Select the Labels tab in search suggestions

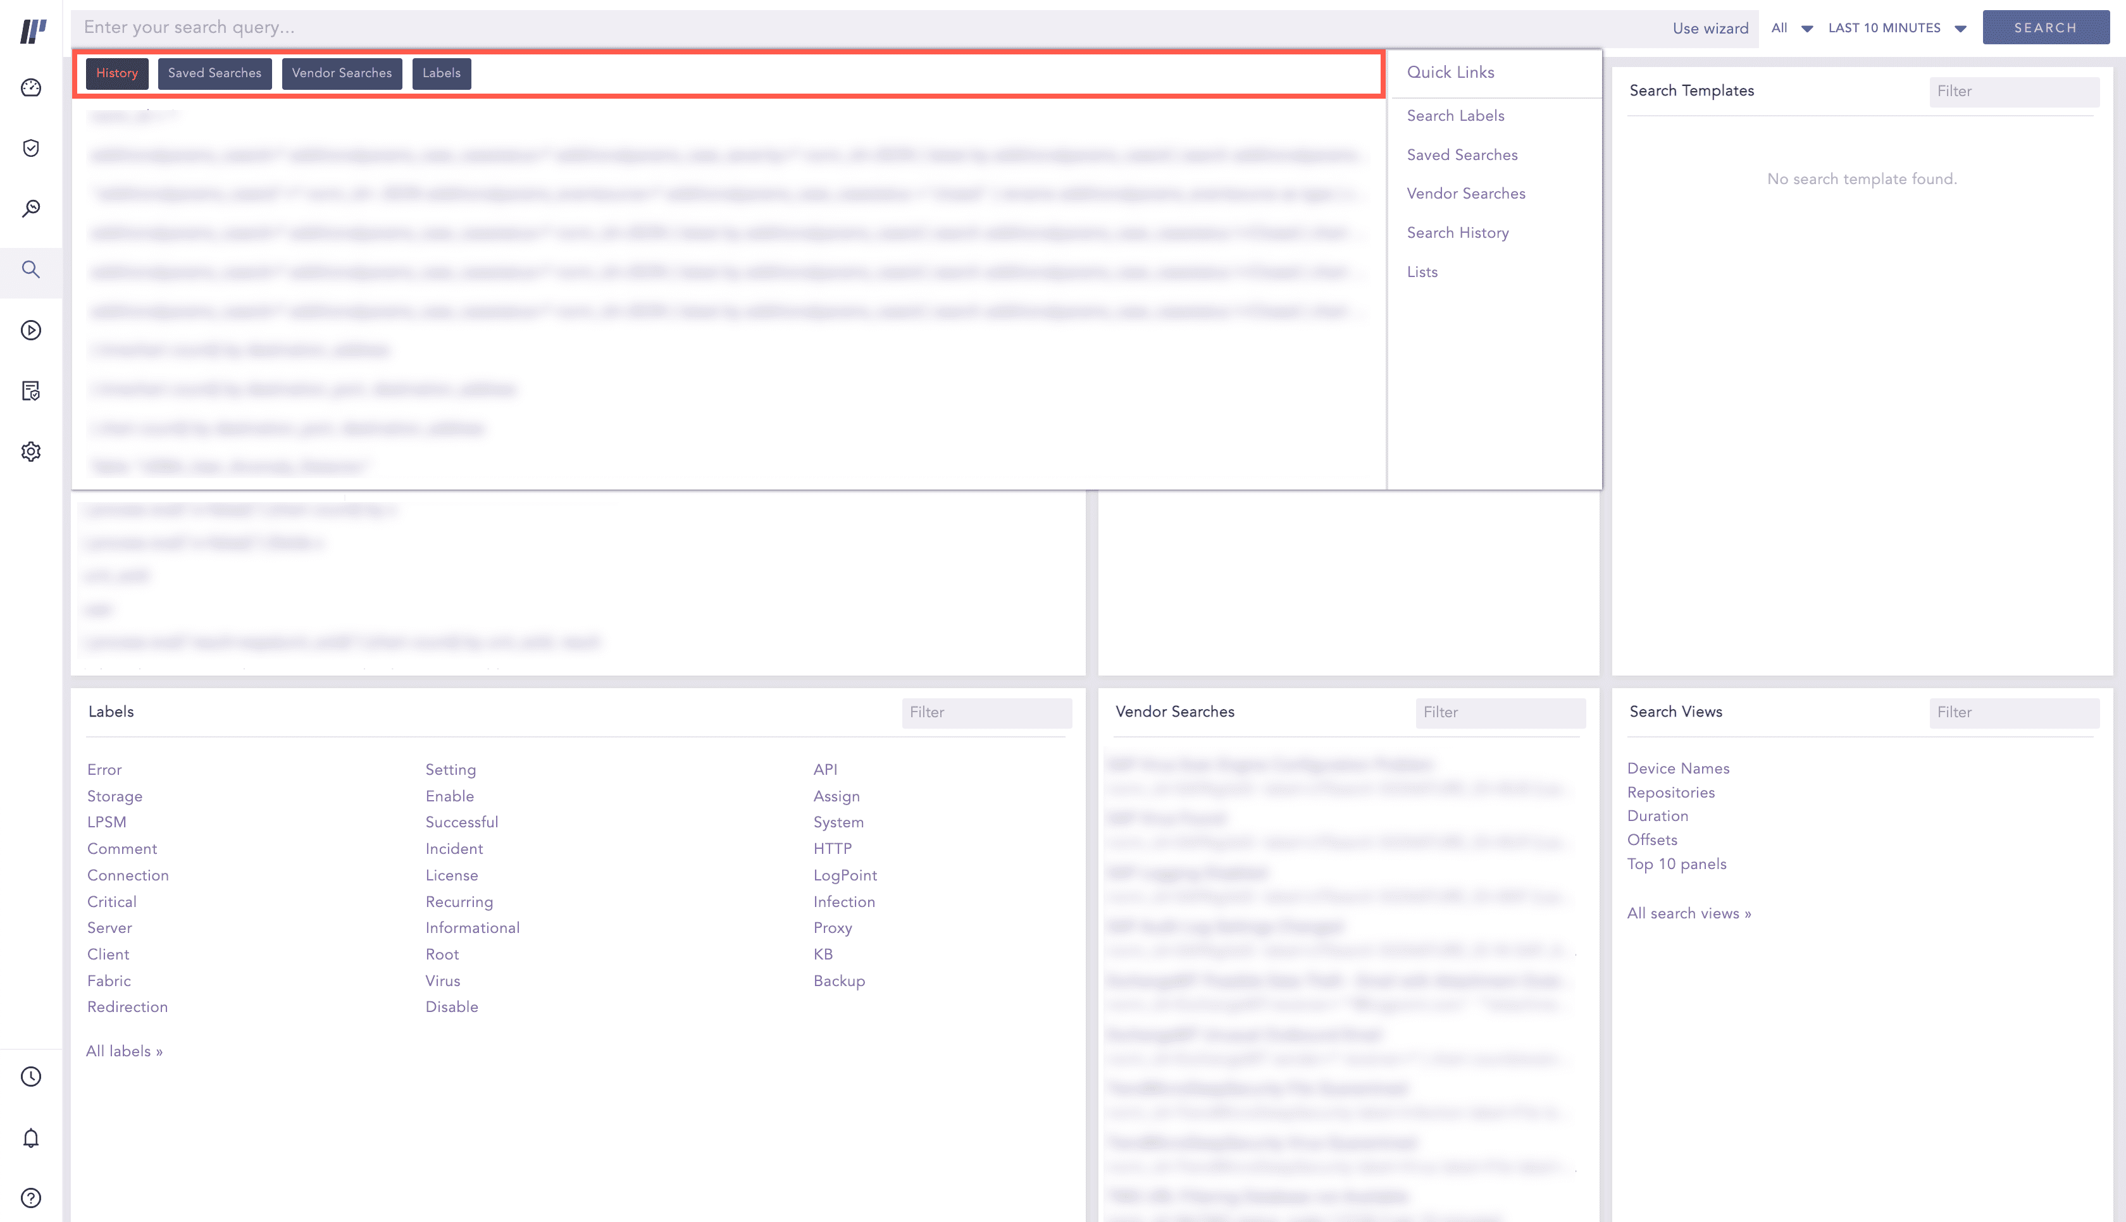[x=442, y=73]
